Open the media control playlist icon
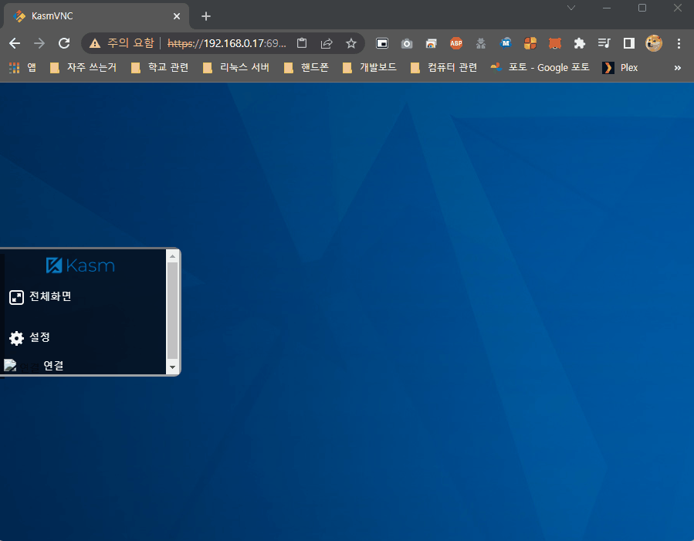The image size is (694, 541). click(x=604, y=43)
